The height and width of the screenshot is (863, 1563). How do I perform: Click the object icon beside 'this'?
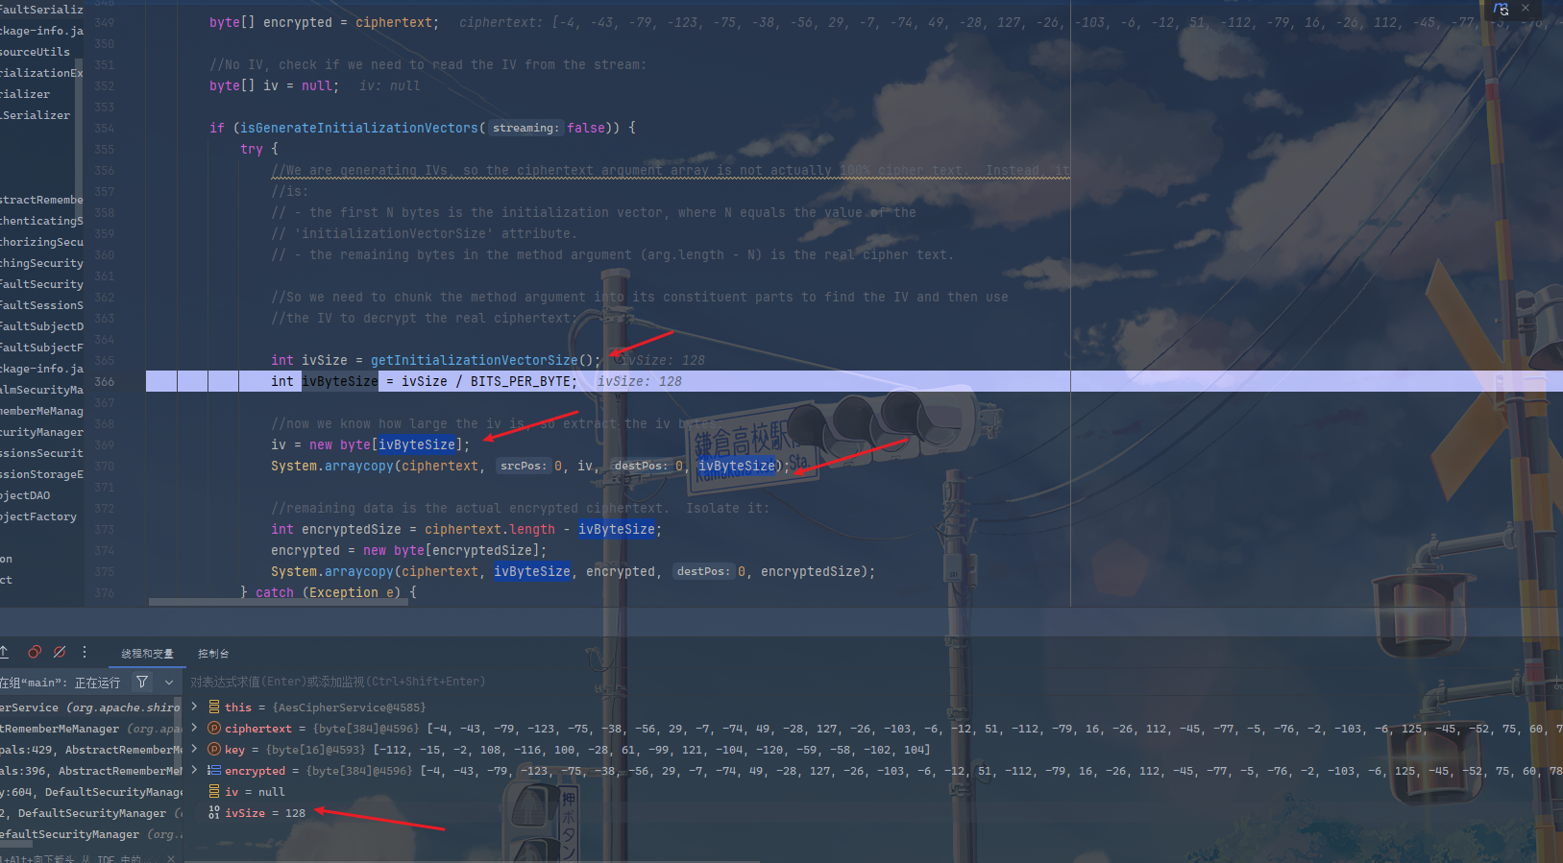pos(214,707)
